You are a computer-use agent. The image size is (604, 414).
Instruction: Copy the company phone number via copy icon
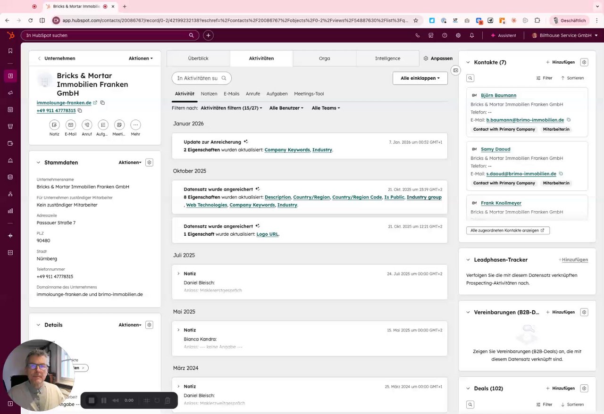point(80,111)
